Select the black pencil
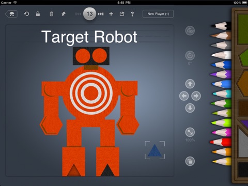 221,26
